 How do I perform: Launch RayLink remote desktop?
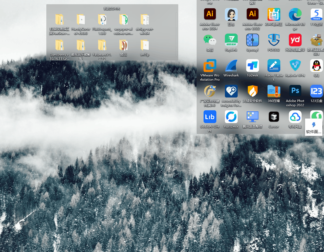click(x=231, y=43)
